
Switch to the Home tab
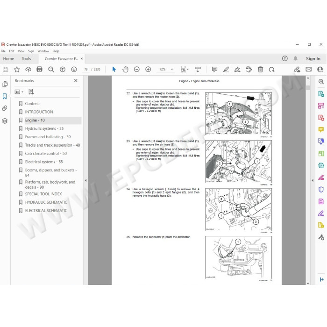coord(8,58)
